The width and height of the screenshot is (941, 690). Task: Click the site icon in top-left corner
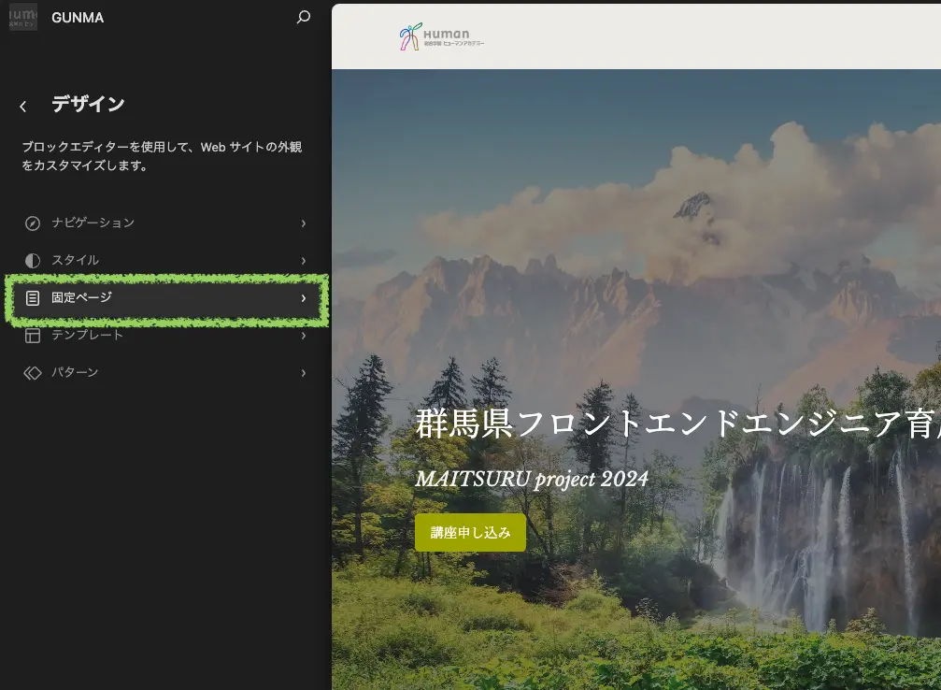[x=23, y=17]
